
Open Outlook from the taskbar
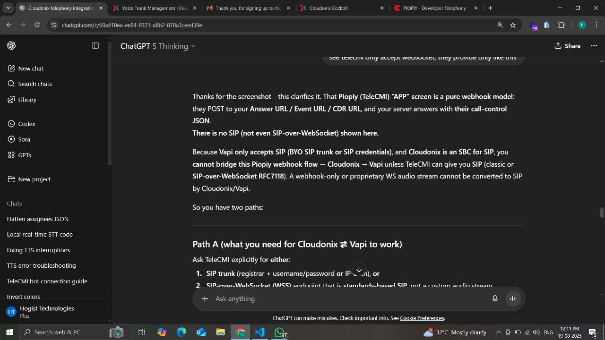(x=201, y=332)
